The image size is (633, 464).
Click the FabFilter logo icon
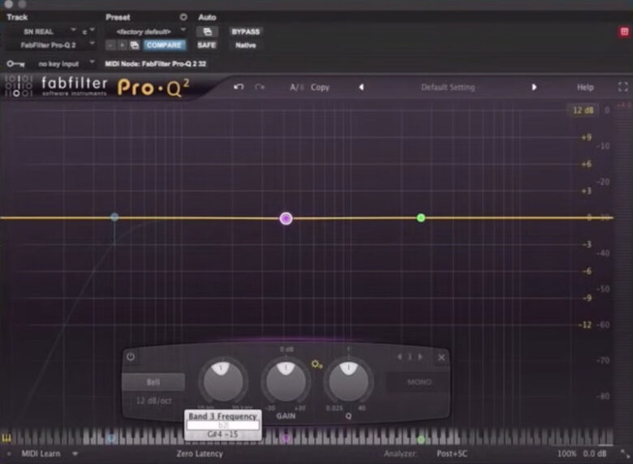18,85
